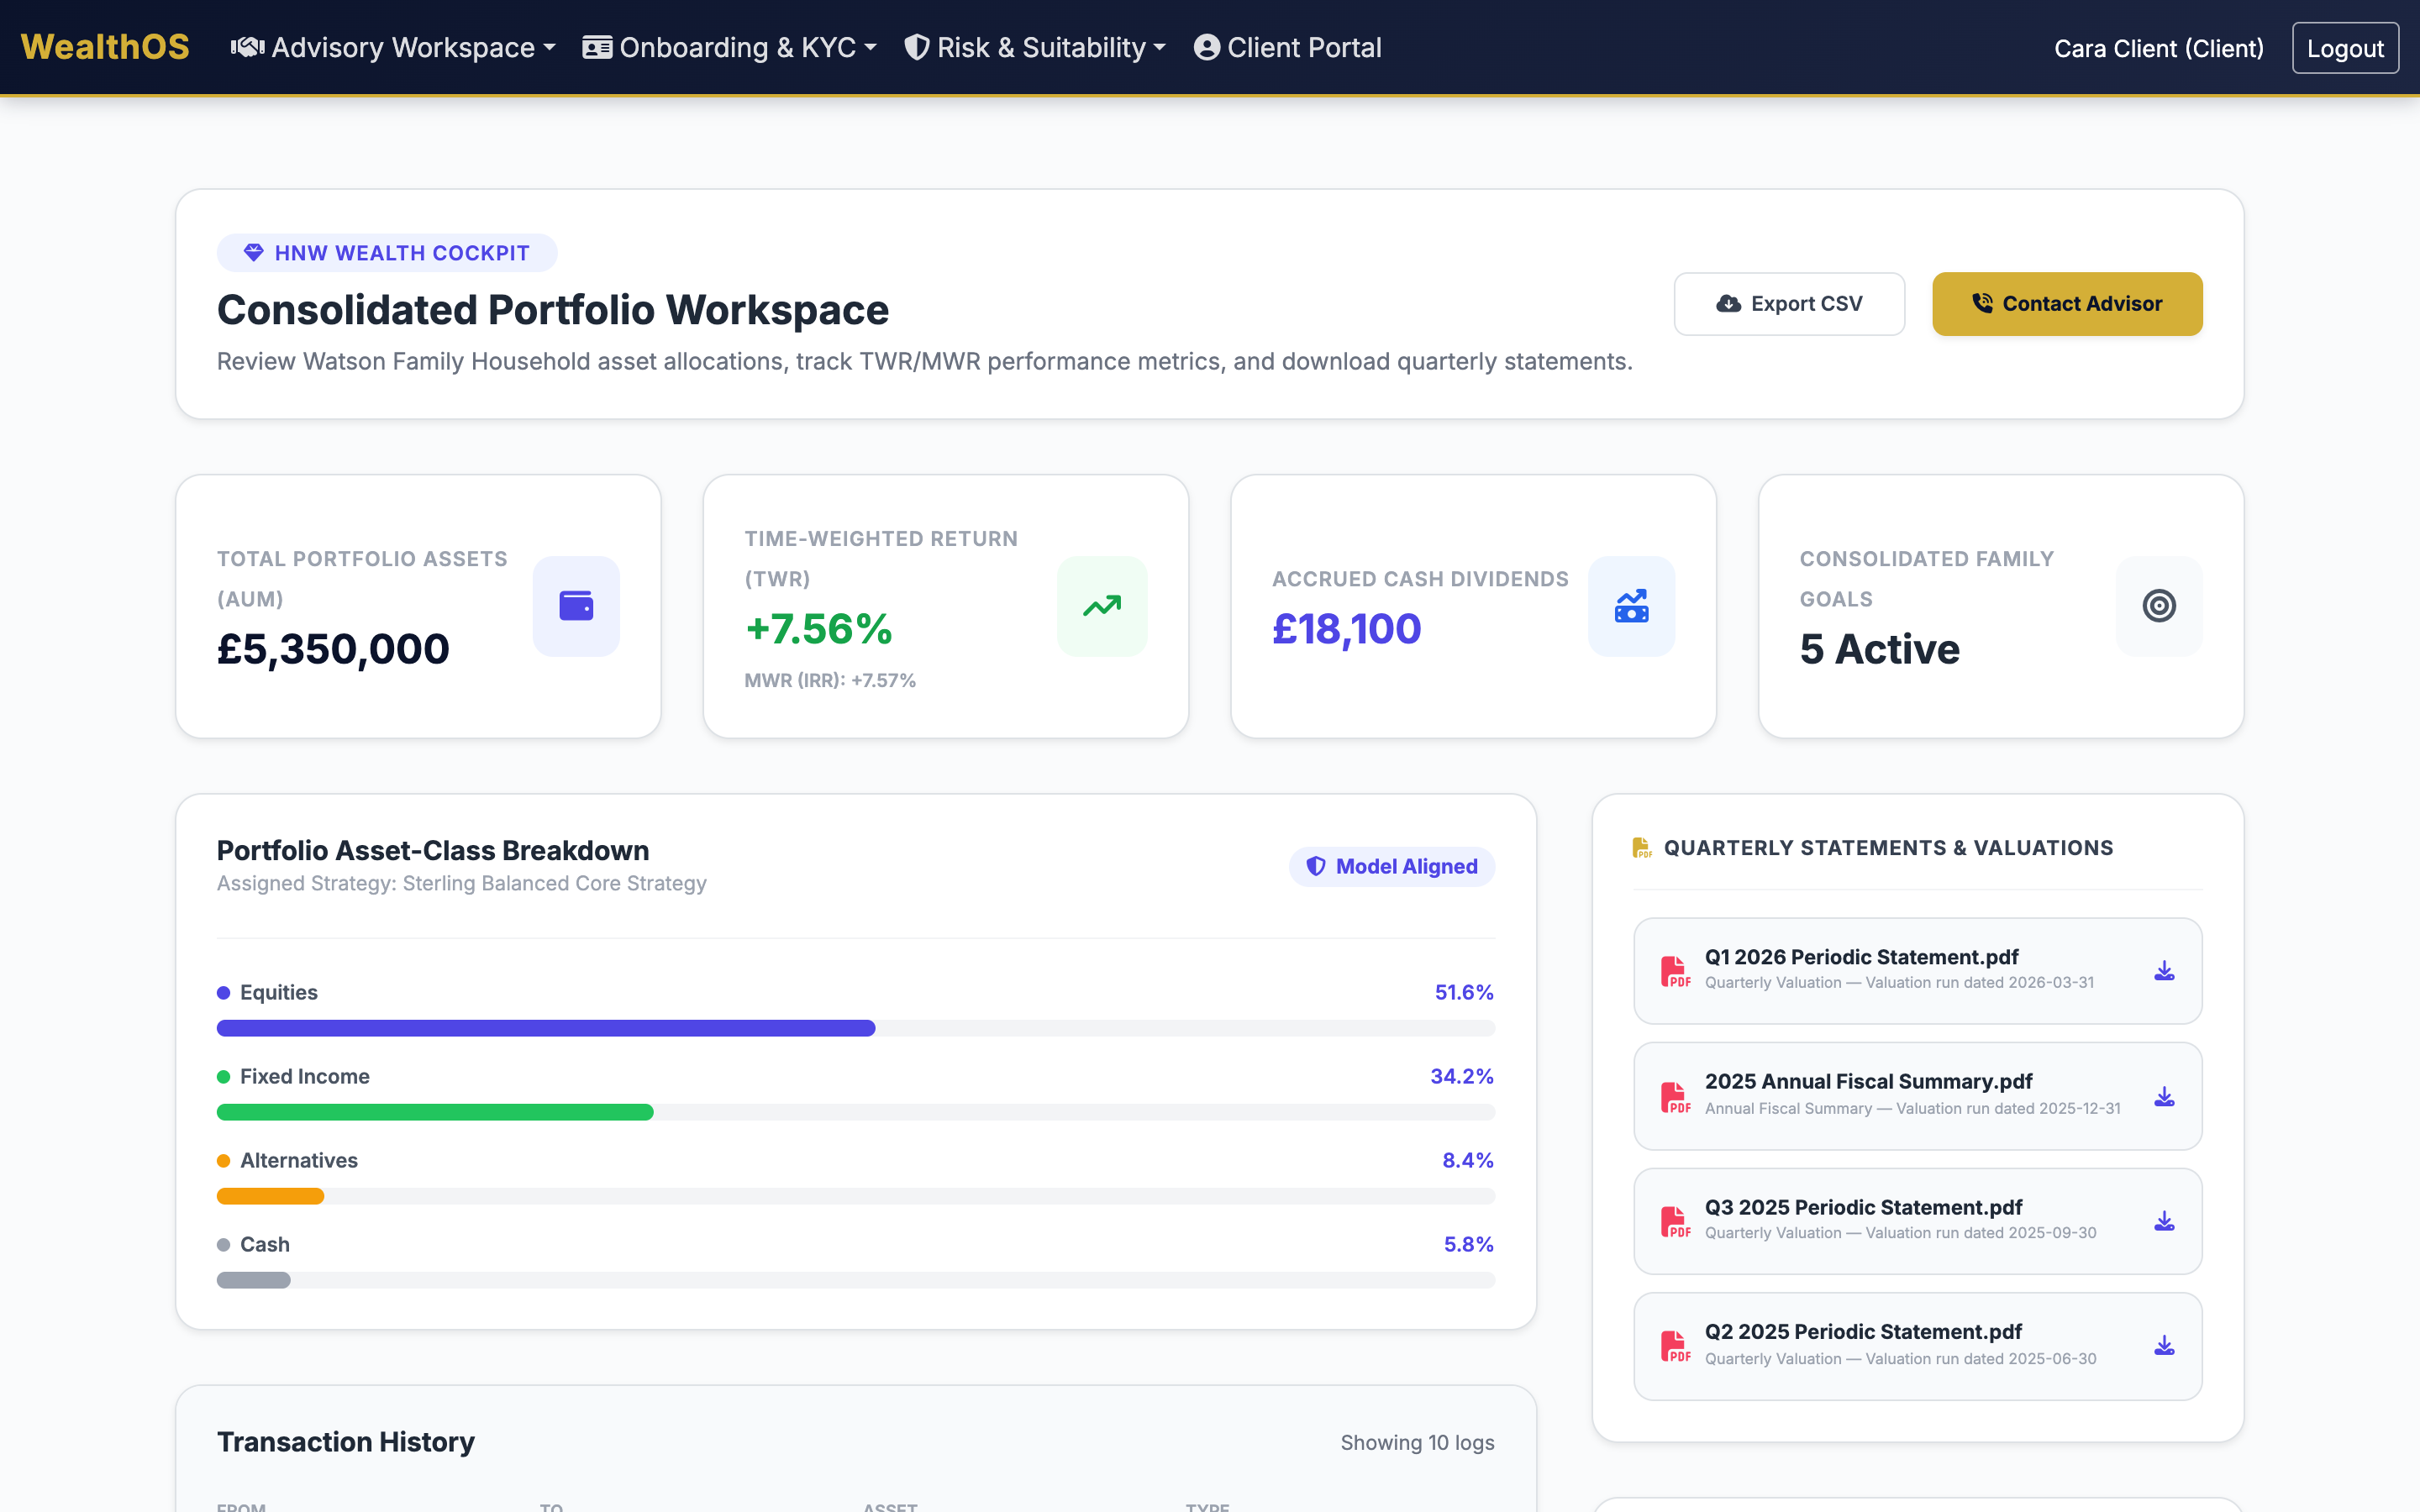Click the handshake icon beside Advisory Workspace

pos(247,47)
